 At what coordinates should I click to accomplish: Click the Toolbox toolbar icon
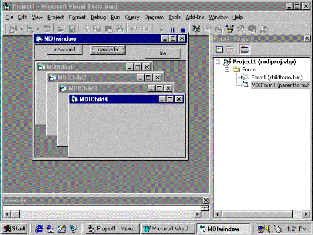pyautogui.click(x=241, y=29)
